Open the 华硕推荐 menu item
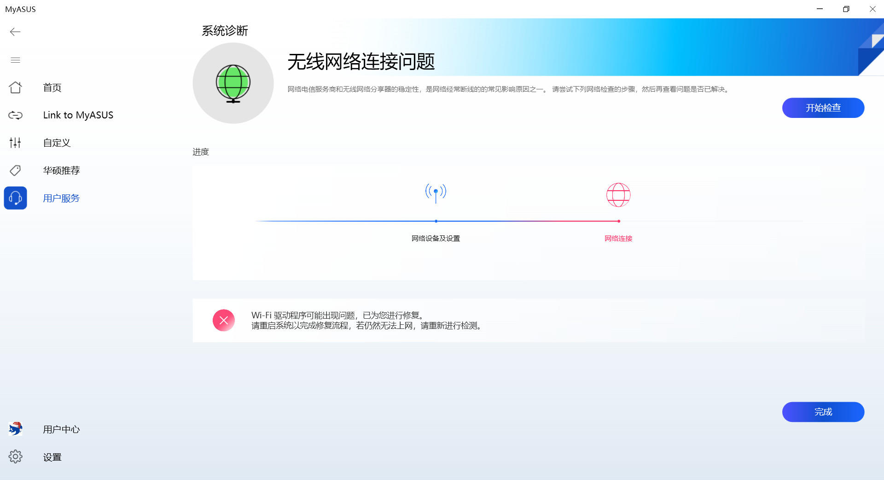The width and height of the screenshot is (884, 480). (61, 170)
